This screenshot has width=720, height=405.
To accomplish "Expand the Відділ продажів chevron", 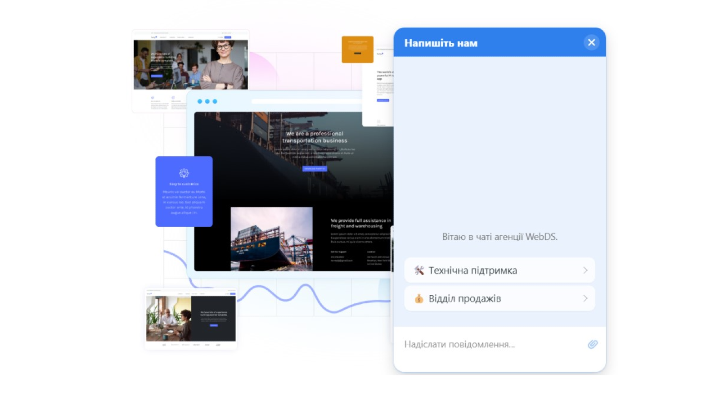I will click(585, 298).
